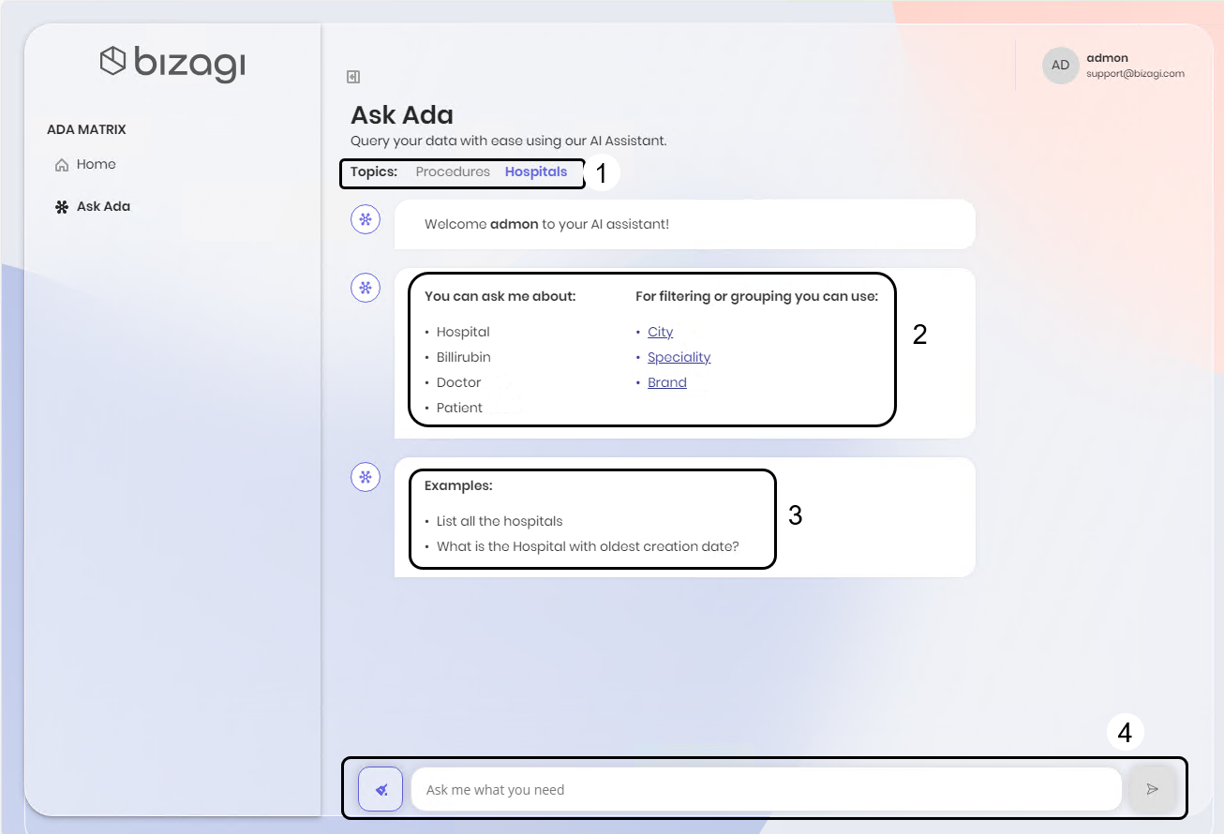The image size is (1224, 834).
Task: Click the send message arrow button
Action: (1152, 789)
